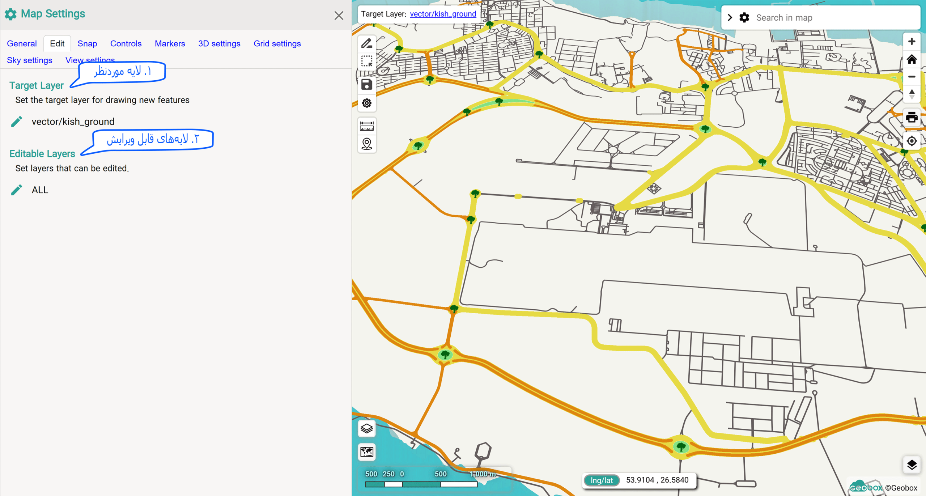
Task: Click the Target Layer heading
Action: pos(37,85)
